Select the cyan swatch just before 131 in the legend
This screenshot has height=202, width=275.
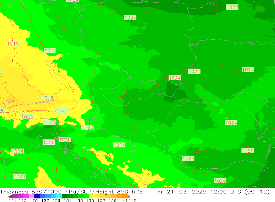click(59, 196)
